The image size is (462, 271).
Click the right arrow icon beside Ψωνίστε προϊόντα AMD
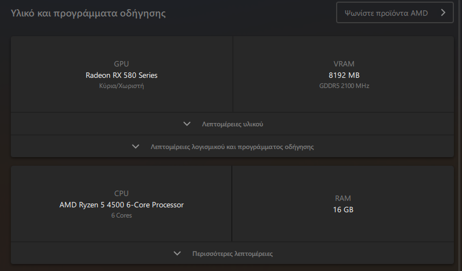443,12
